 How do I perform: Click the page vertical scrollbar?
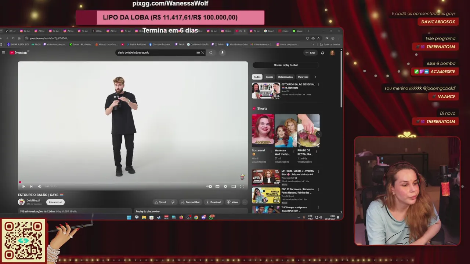[x=341, y=78]
